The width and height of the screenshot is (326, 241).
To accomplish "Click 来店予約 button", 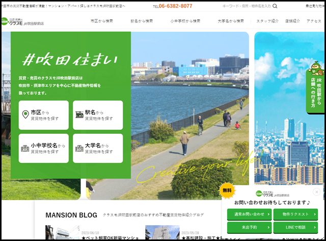I will coord(249,227).
